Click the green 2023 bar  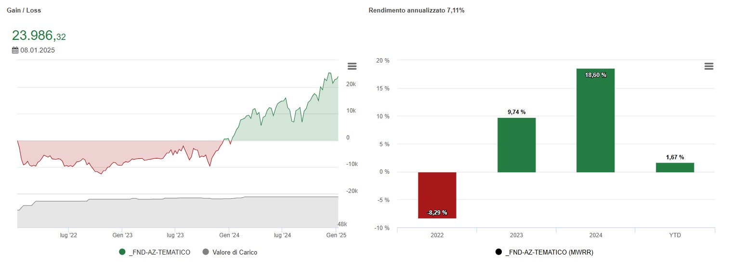[x=516, y=145]
